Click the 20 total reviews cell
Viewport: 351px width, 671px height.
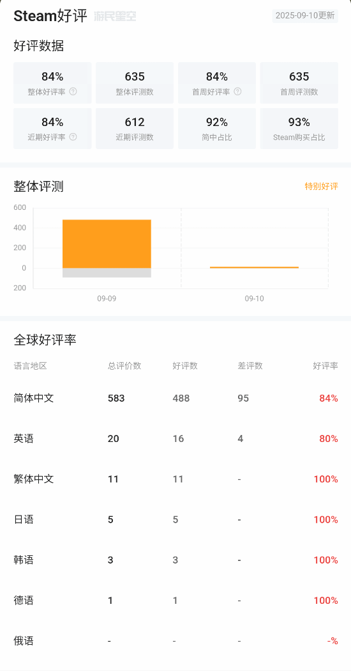coord(113,439)
